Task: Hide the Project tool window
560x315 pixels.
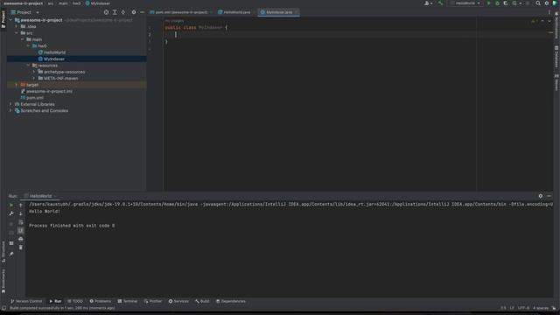Action: 142,12
